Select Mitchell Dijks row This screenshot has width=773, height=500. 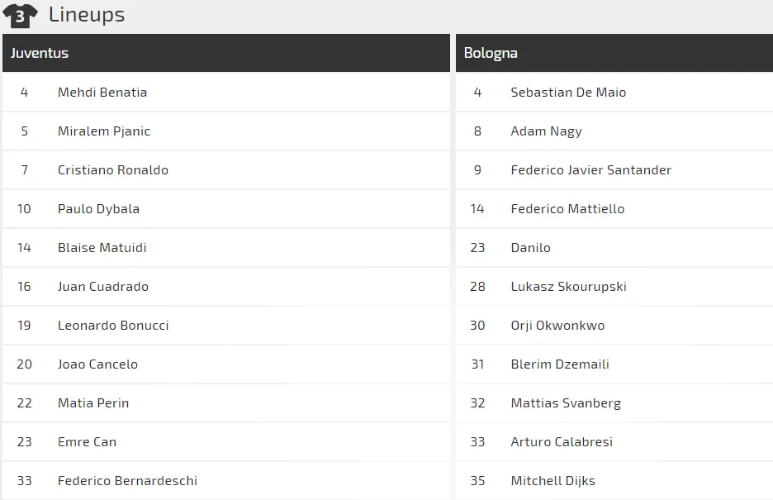click(x=614, y=481)
